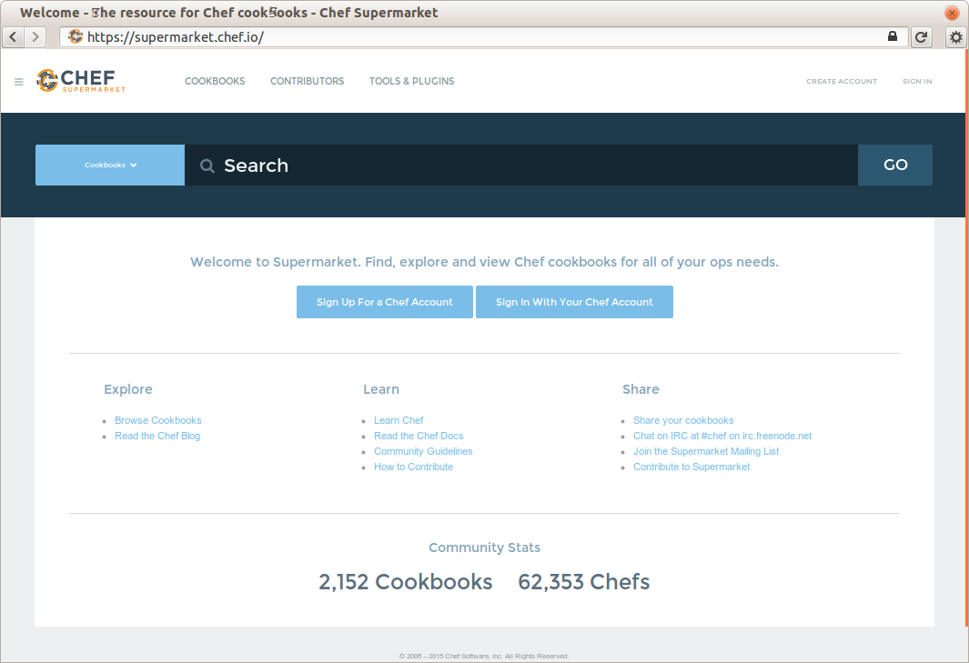Click inside the Search input field
This screenshot has width=969, height=663.
[521, 165]
